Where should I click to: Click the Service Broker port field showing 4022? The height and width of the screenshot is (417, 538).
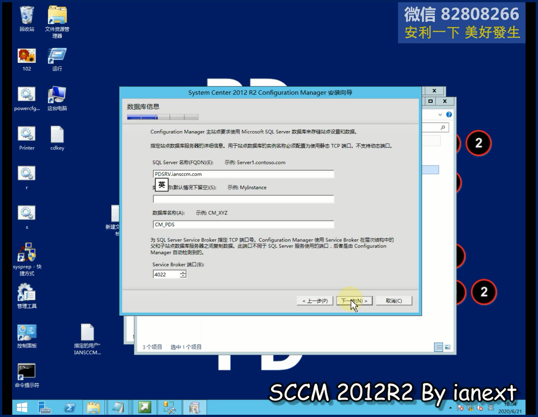pos(166,274)
